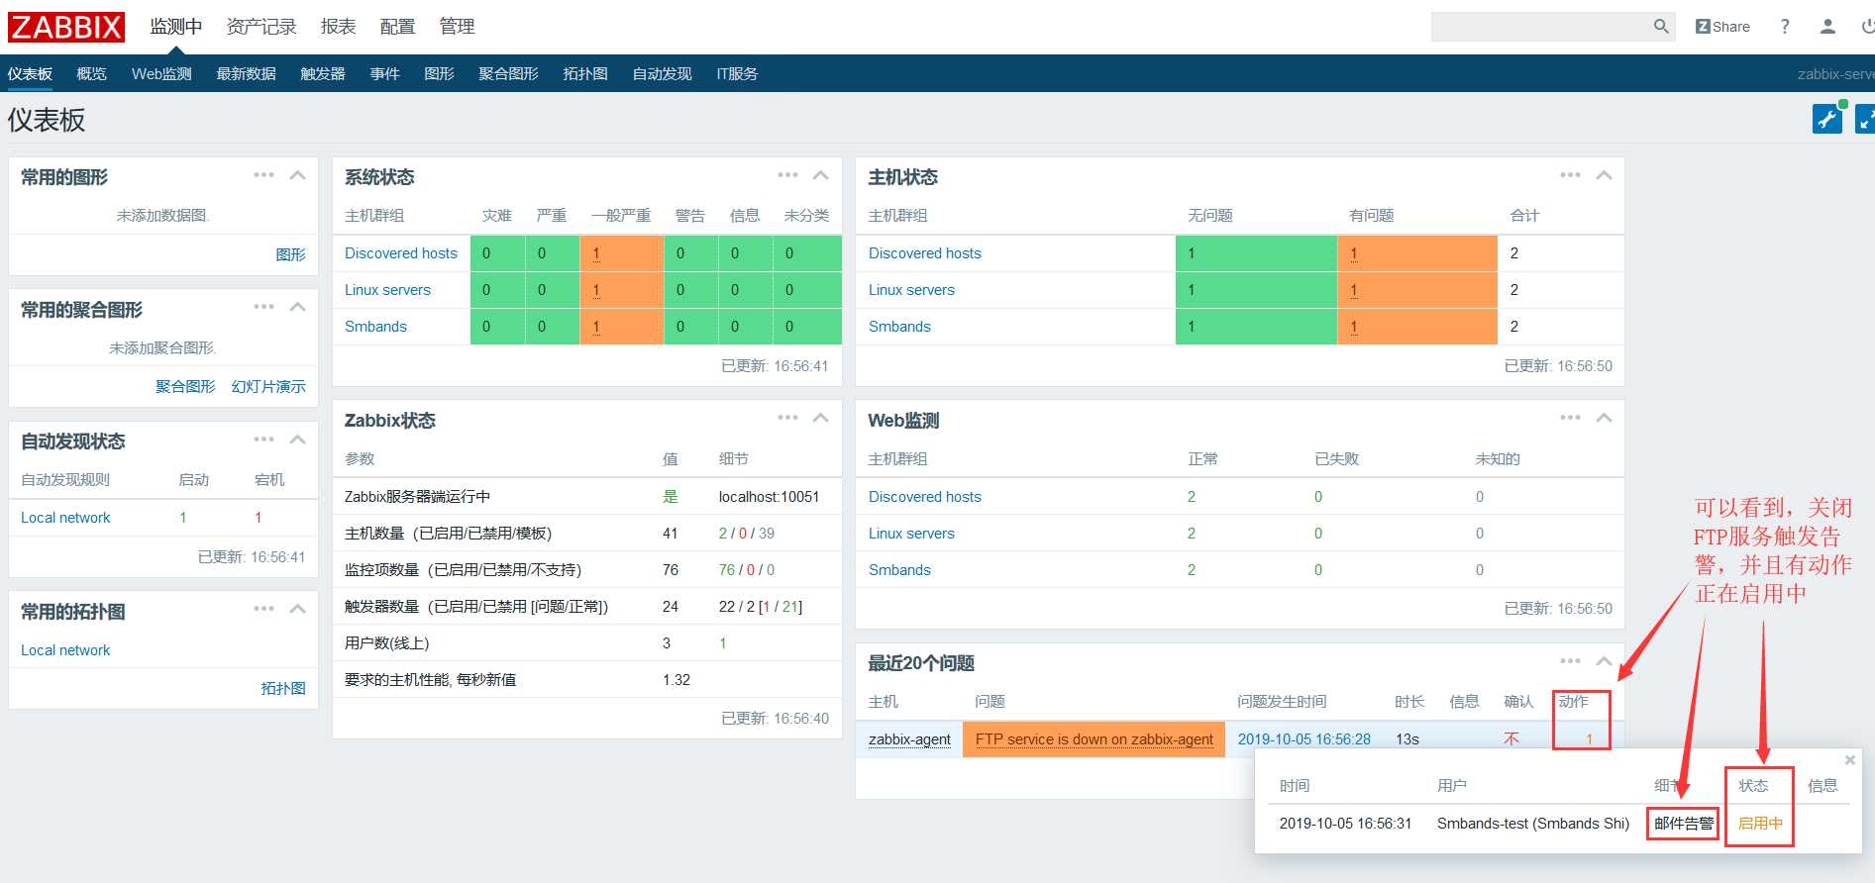Viewport: 1875px width, 883px height.
Task: Switch to the 触发器 submenu tab
Action: click(323, 73)
